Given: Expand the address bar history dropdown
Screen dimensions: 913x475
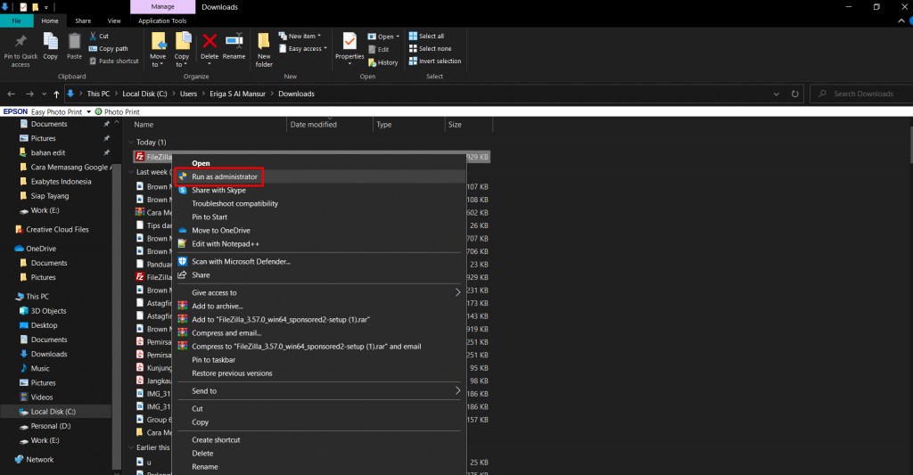Looking at the screenshot, I should click(777, 94).
